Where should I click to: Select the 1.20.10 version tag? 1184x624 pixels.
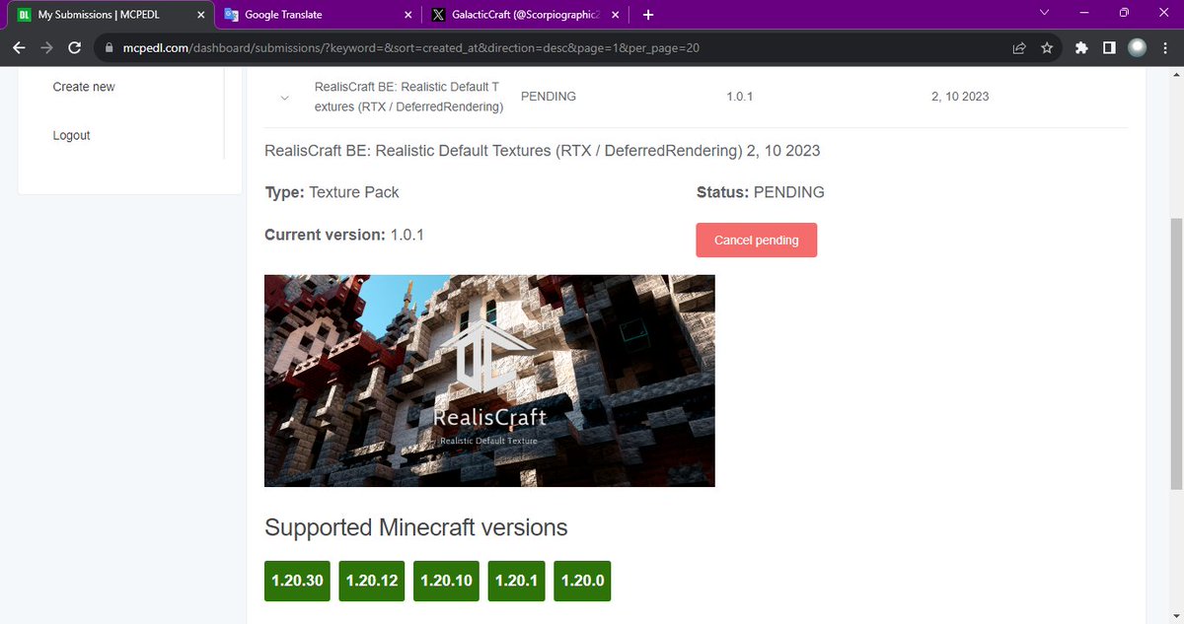click(x=446, y=581)
